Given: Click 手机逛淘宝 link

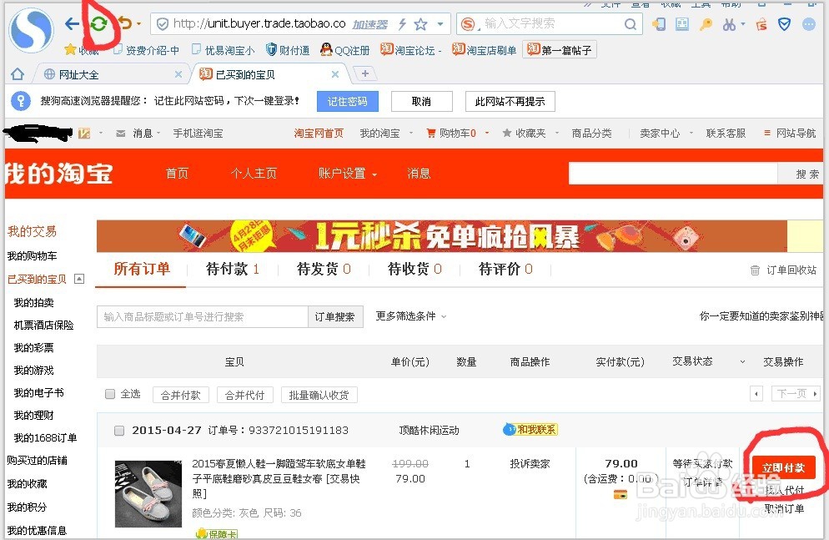Looking at the screenshot, I should point(198,134).
